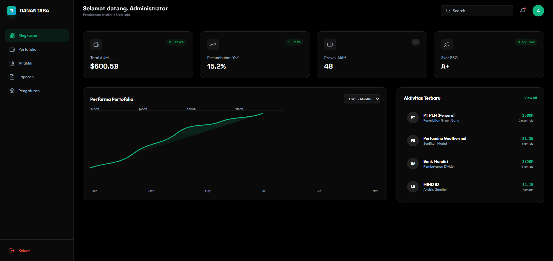Open the Bank Mandiri activity entry

470,164
